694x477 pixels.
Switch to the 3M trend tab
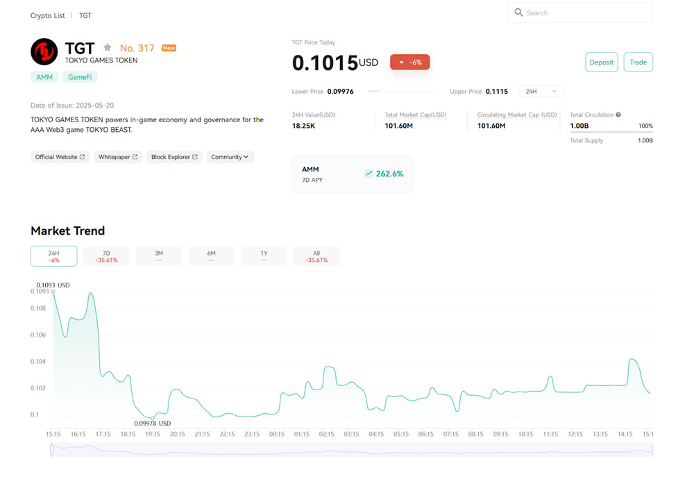[x=159, y=256]
